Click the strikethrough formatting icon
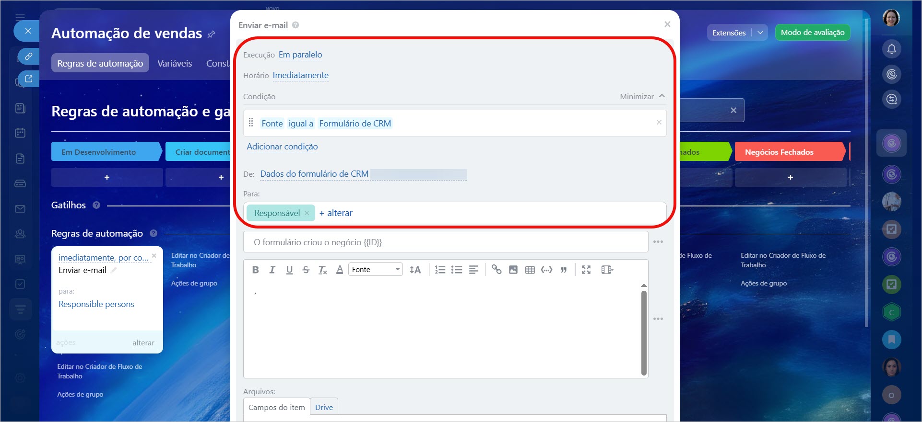Screen dimensions: 922x422 (x=306, y=270)
